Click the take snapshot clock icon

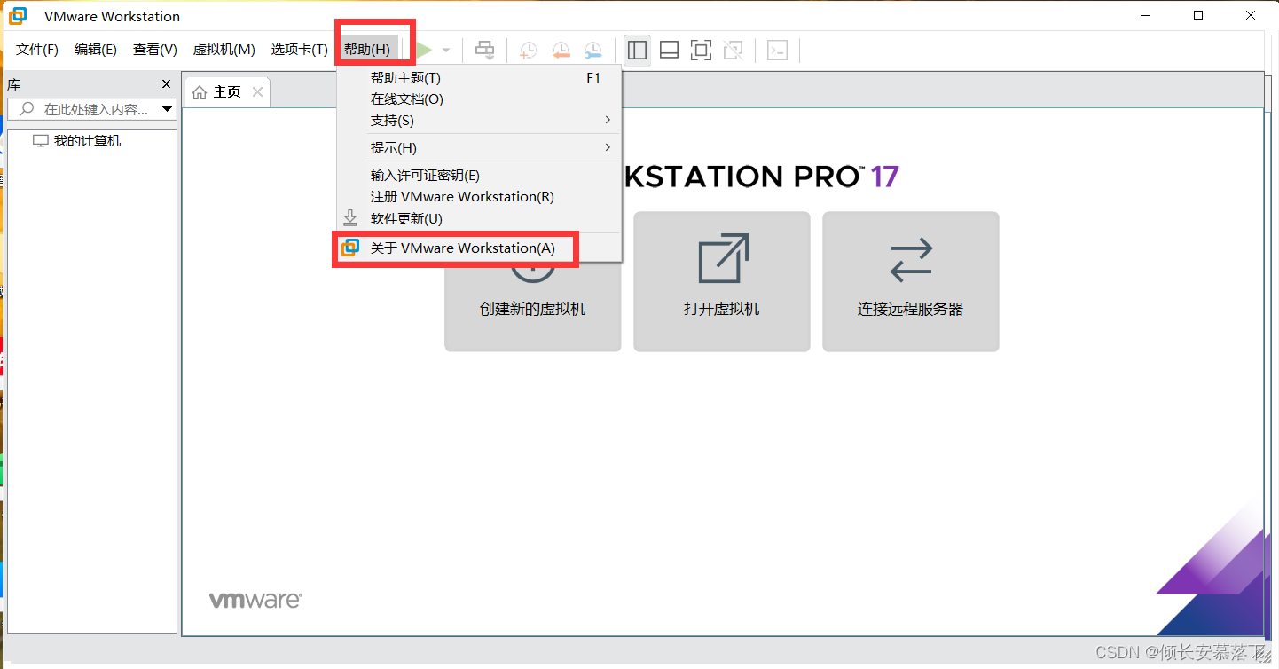tap(528, 51)
